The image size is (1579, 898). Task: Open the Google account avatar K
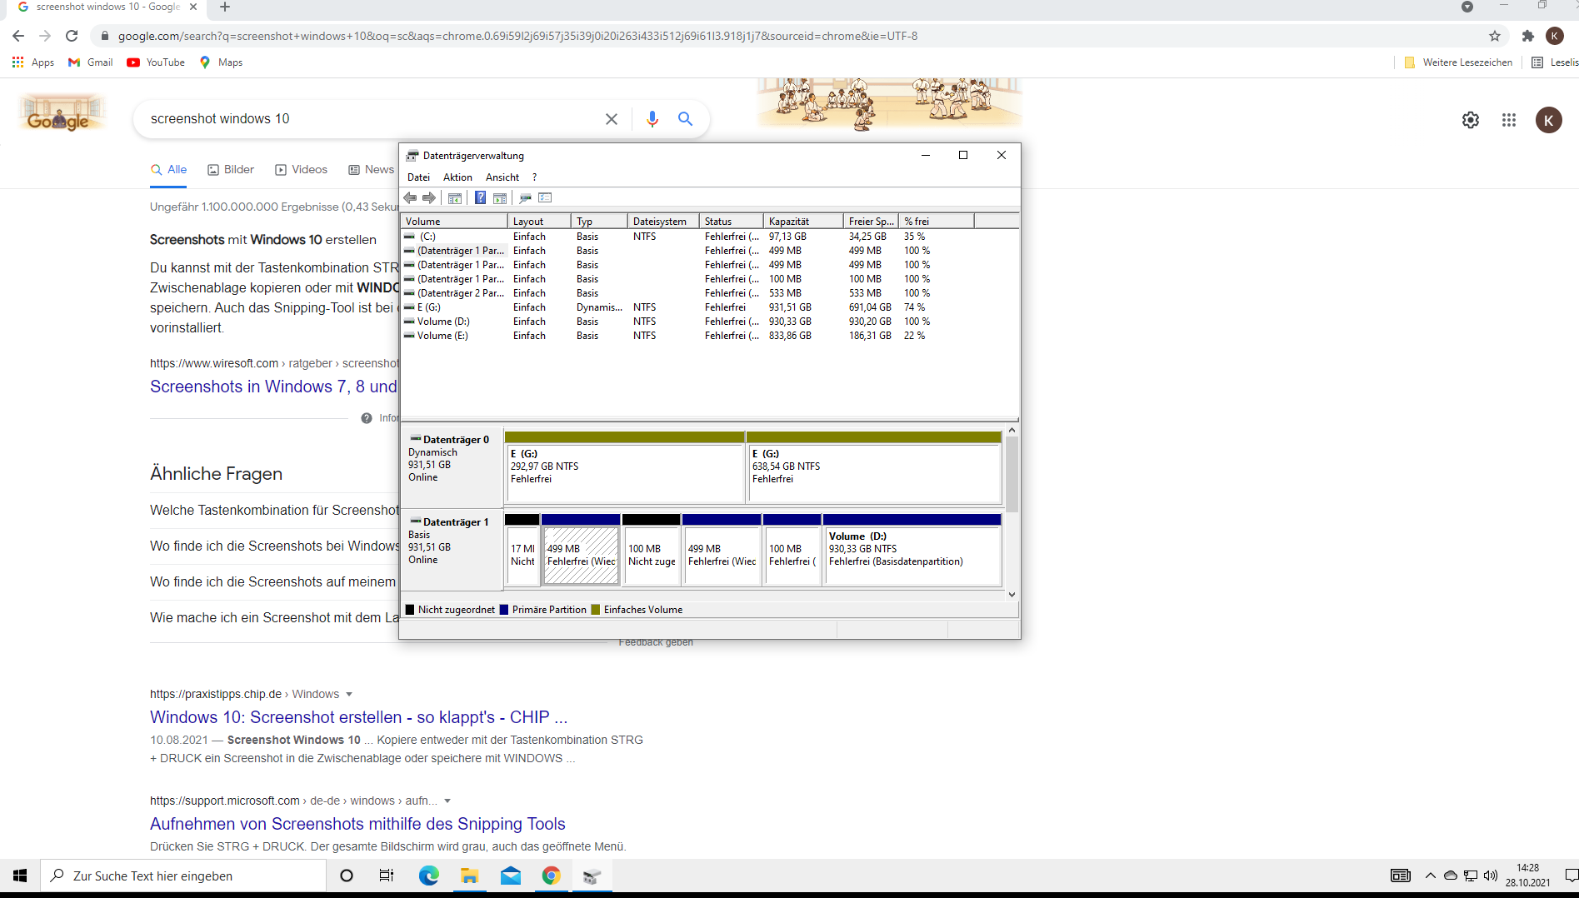tap(1549, 120)
